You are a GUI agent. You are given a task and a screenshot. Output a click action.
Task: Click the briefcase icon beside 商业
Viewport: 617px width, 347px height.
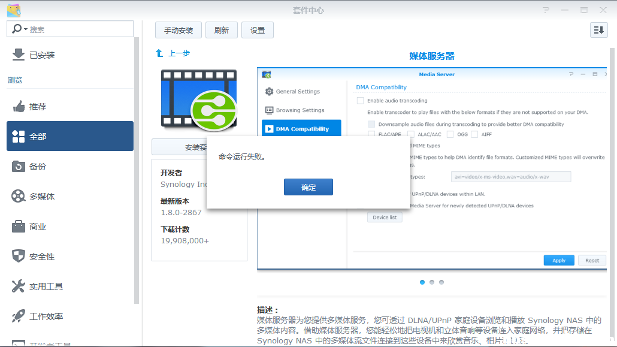tap(18, 226)
